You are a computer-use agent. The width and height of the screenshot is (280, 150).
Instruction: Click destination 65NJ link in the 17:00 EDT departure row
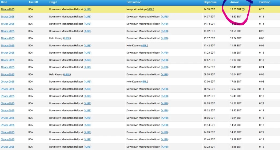(144, 82)
